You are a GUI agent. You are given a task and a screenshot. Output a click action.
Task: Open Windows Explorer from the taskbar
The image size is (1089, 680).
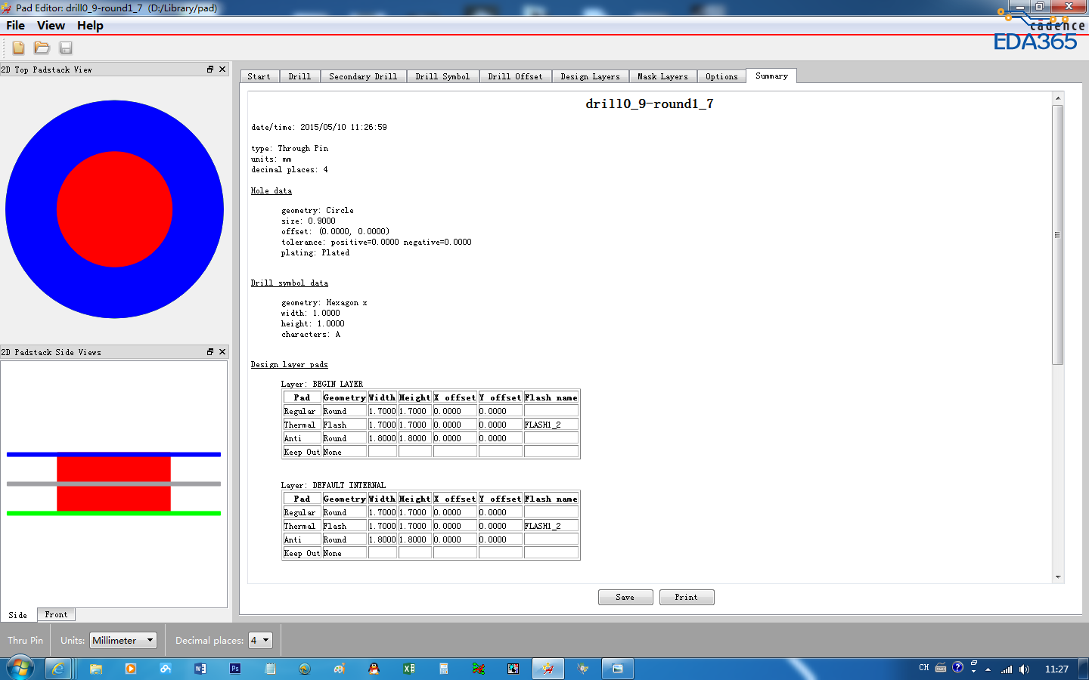coord(95,669)
